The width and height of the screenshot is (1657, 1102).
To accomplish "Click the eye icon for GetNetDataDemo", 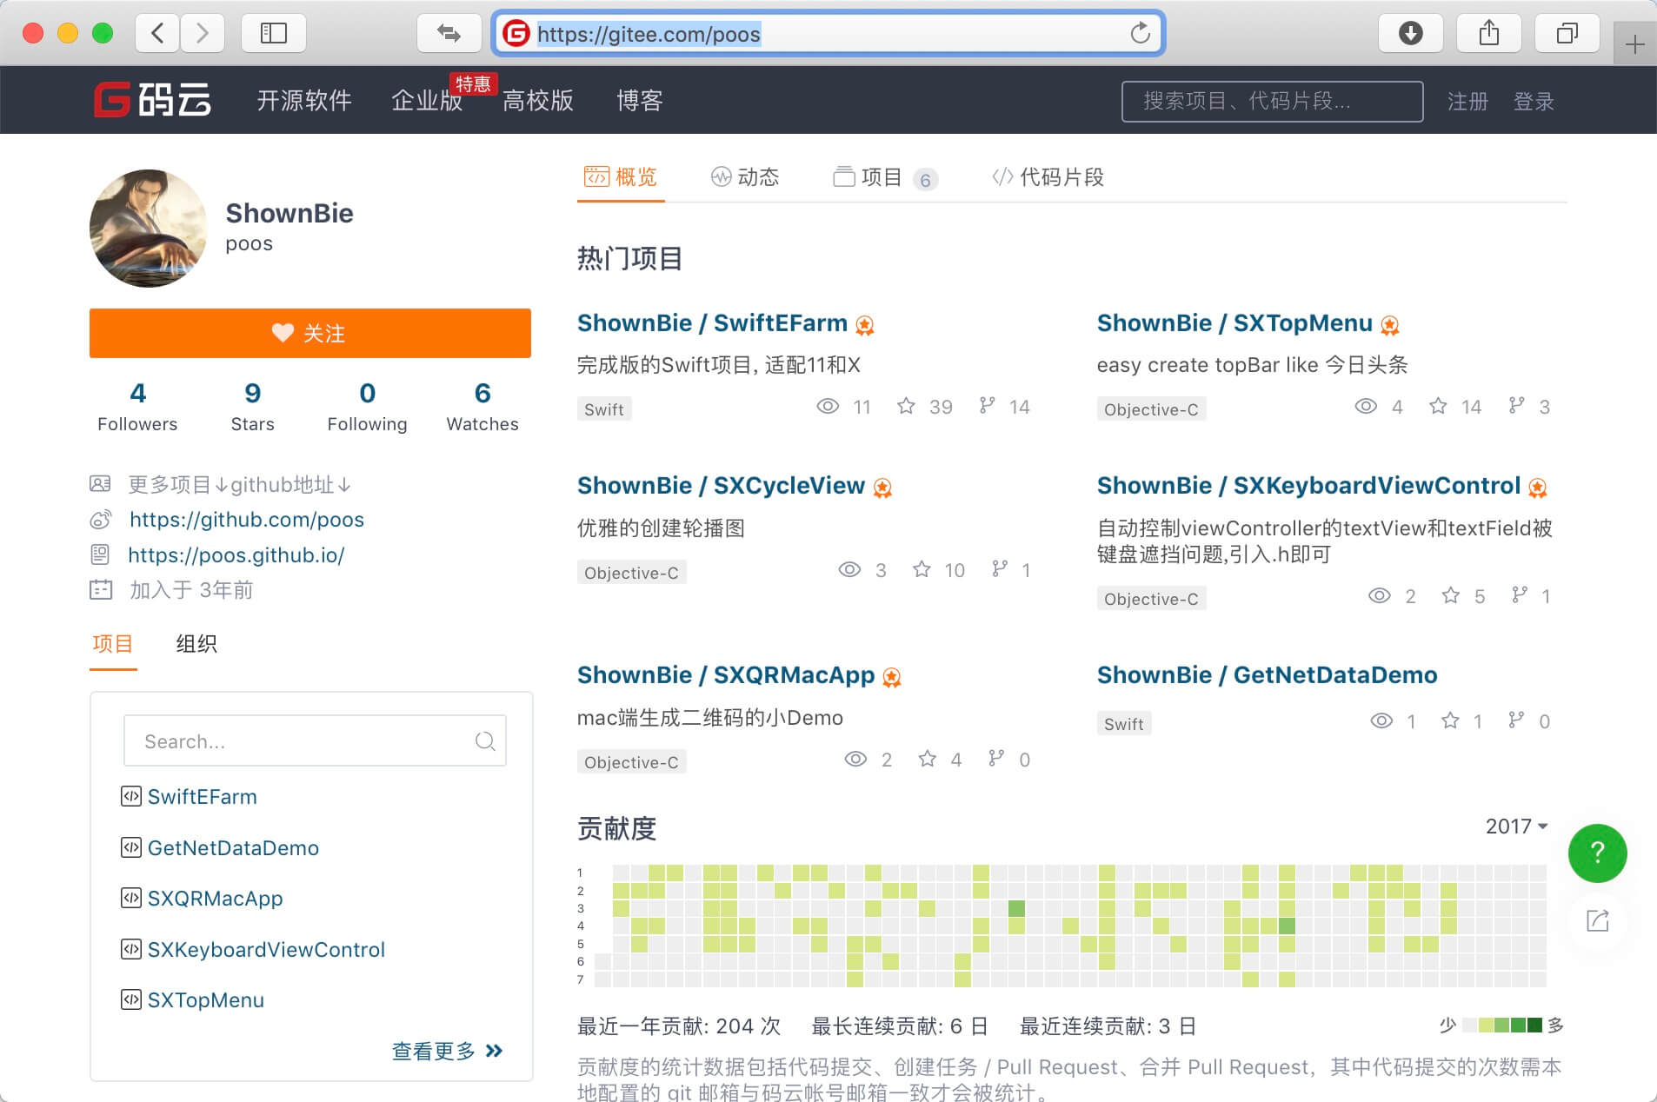I will pyautogui.click(x=1381, y=720).
